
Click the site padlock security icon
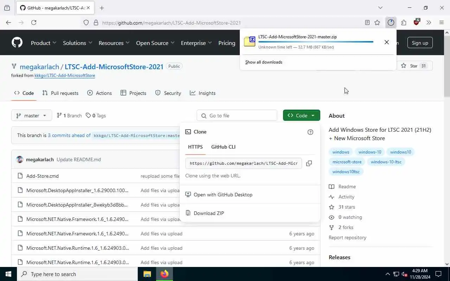click(96, 22)
